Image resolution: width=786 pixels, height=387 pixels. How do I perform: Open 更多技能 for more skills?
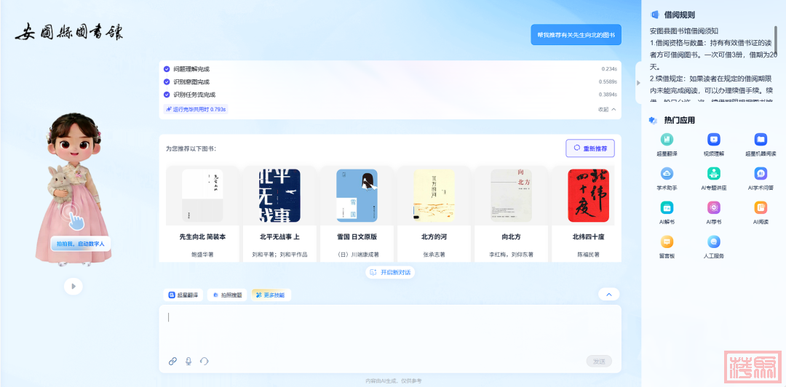tap(271, 295)
